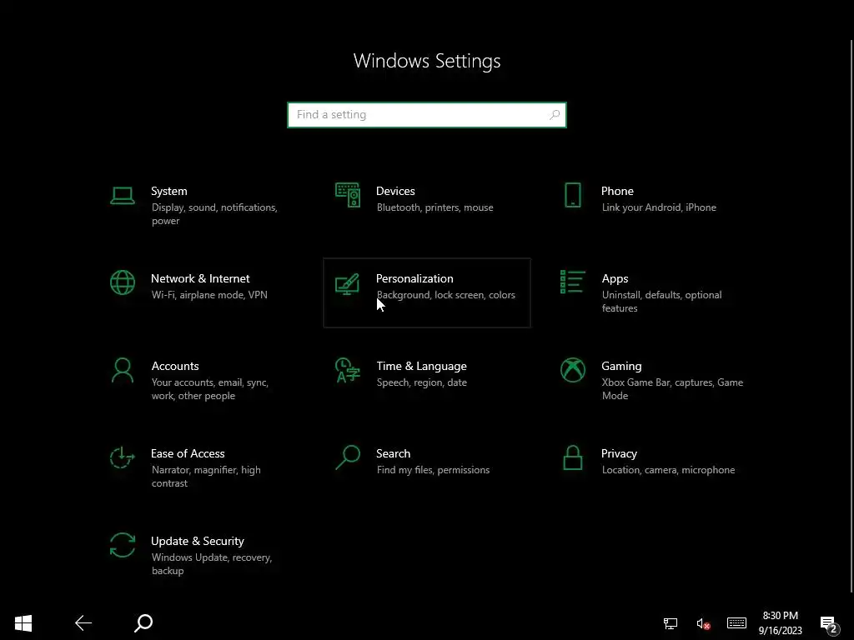The height and width of the screenshot is (640, 854).
Task: Click 'Narrator, magnifier, high contrast' text
Action: [x=206, y=477]
